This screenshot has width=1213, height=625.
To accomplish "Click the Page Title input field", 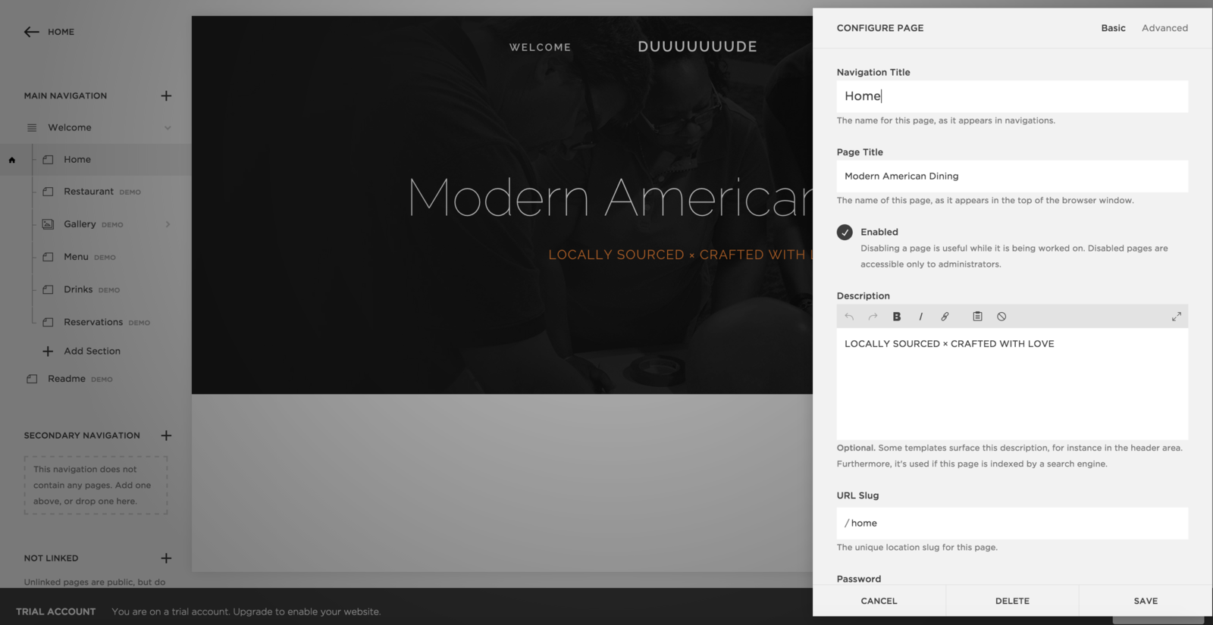I will coord(1012,176).
